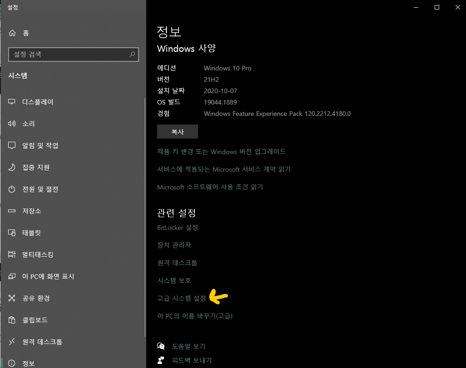Click the 태블릿 tablet icon
The width and height of the screenshot is (466, 368).
(x=12, y=233)
